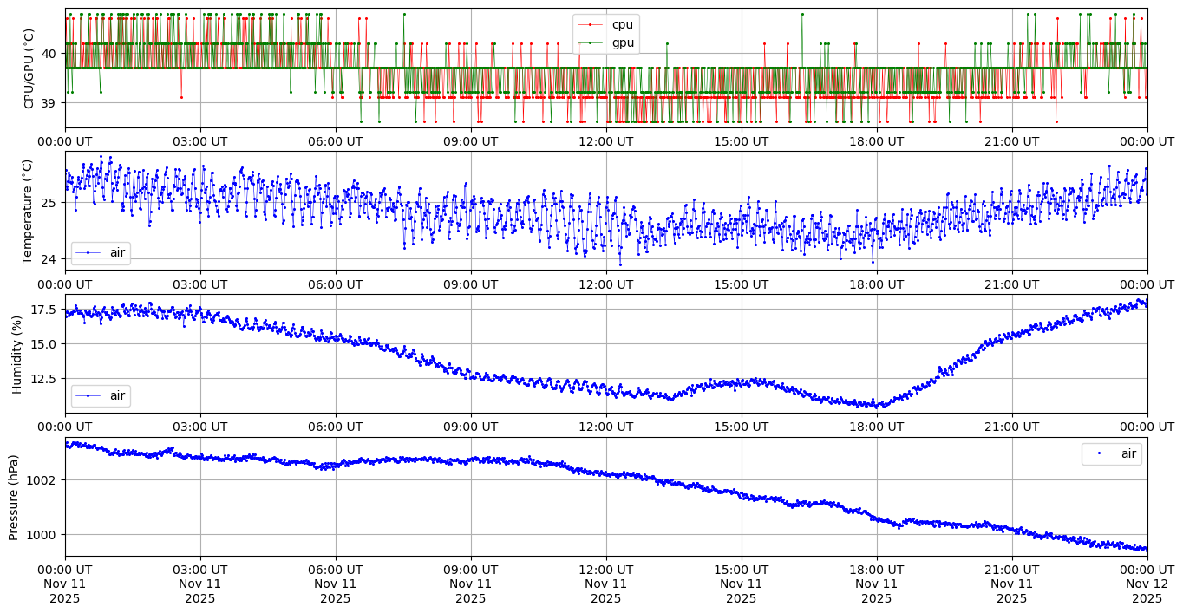Click the 12.5 tick on the humidity axis
This screenshot has width=1183, height=613.
pyautogui.click(x=45, y=379)
